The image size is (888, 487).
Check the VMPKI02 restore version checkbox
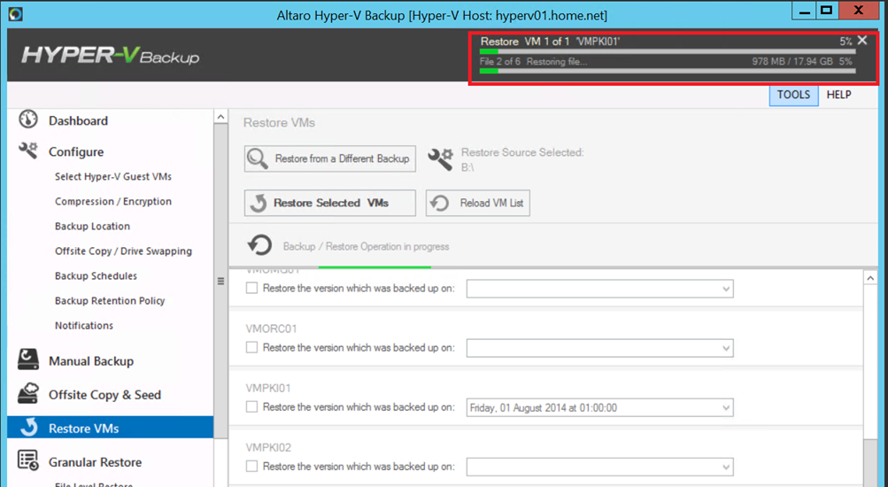coord(251,466)
